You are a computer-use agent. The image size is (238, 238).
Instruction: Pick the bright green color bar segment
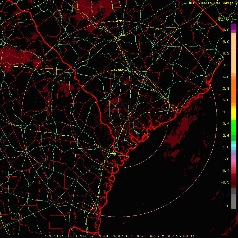coord(234,127)
